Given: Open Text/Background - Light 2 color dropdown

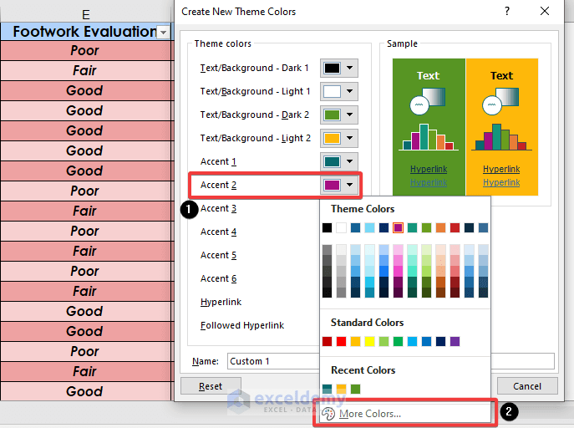Looking at the screenshot, I should (x=339, y=138).
